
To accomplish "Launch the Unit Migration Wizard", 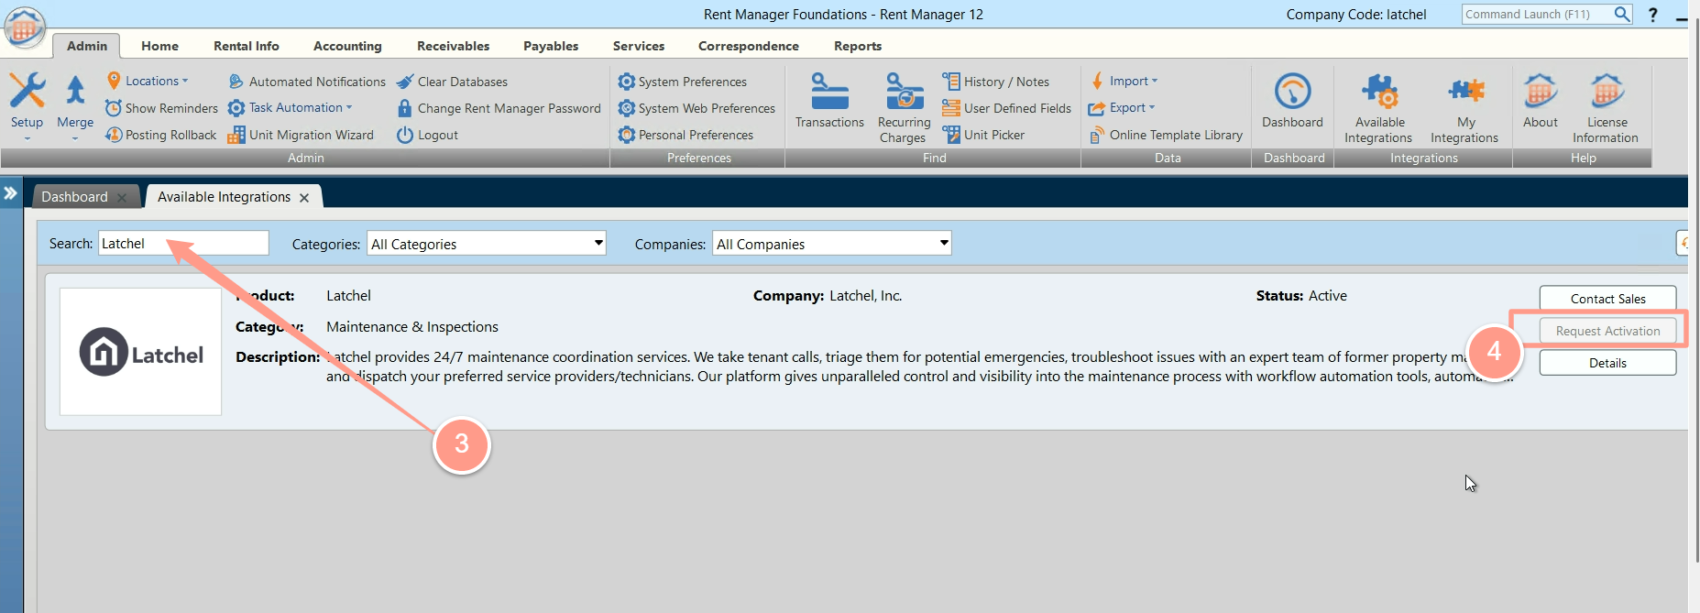I will pyautogui.click(x=301, y=135).
